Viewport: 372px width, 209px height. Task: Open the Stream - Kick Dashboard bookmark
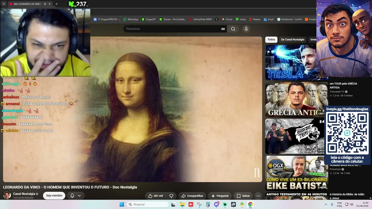coord(172,19)
